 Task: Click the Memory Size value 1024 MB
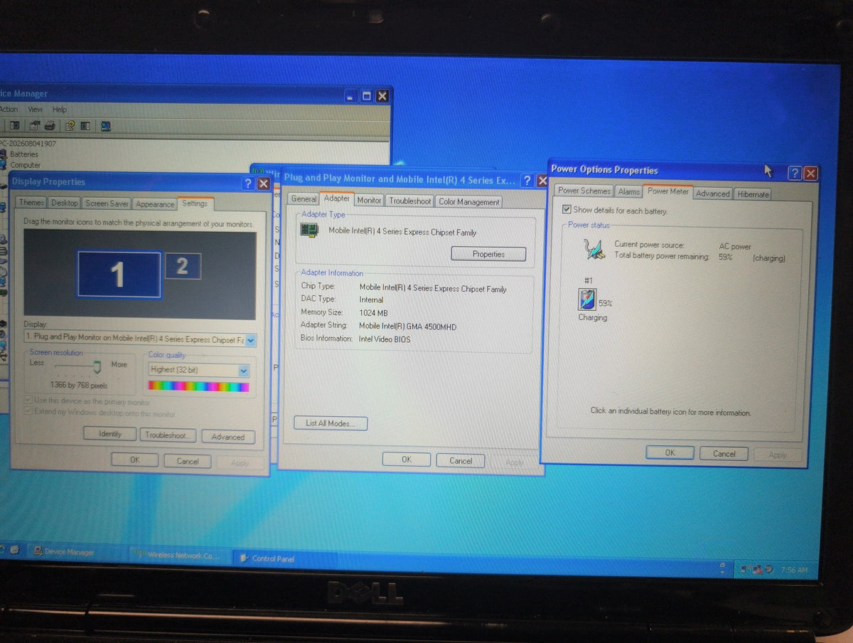click(x=374, y=313)
